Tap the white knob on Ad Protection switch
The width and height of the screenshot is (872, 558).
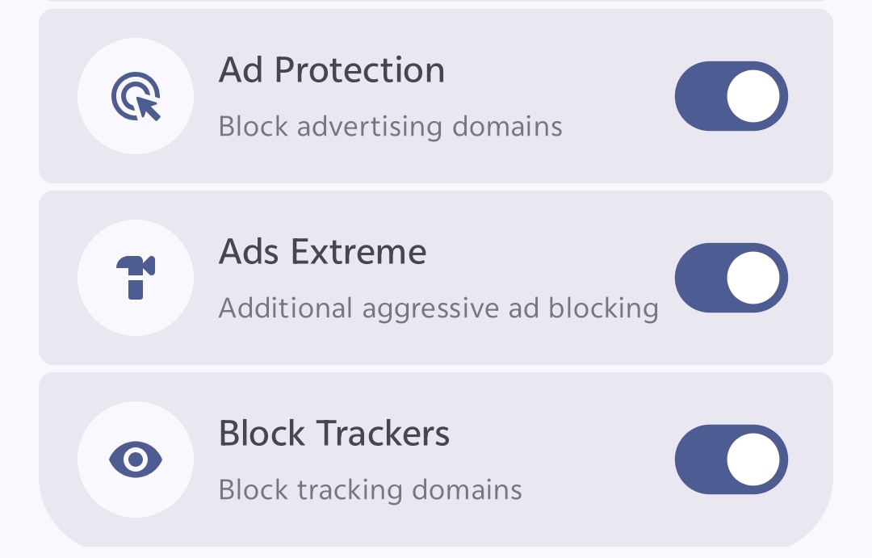point(753,96)
